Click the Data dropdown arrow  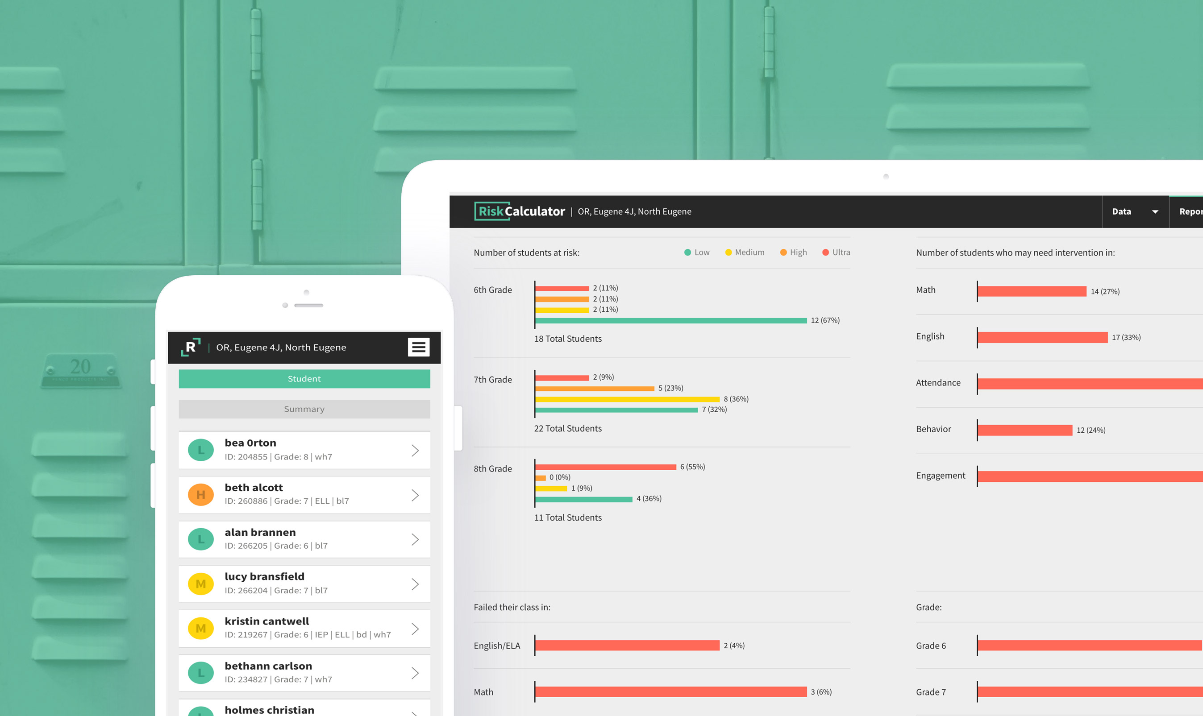pos(1155,212)
